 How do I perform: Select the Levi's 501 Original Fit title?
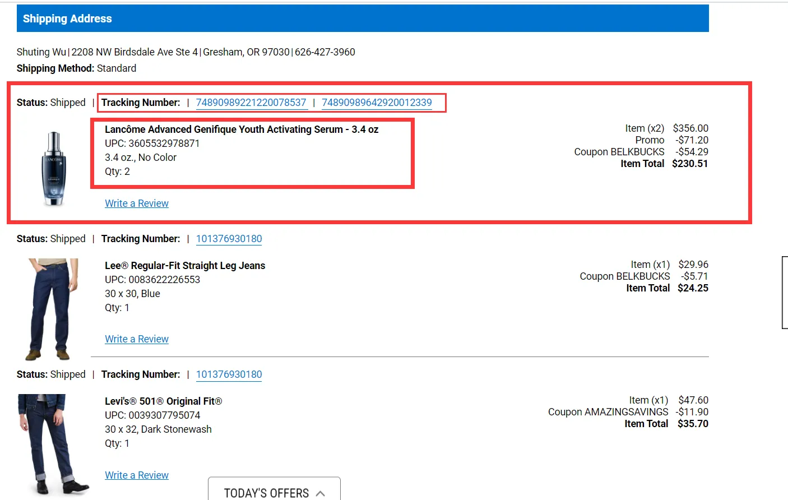point(163,401)
